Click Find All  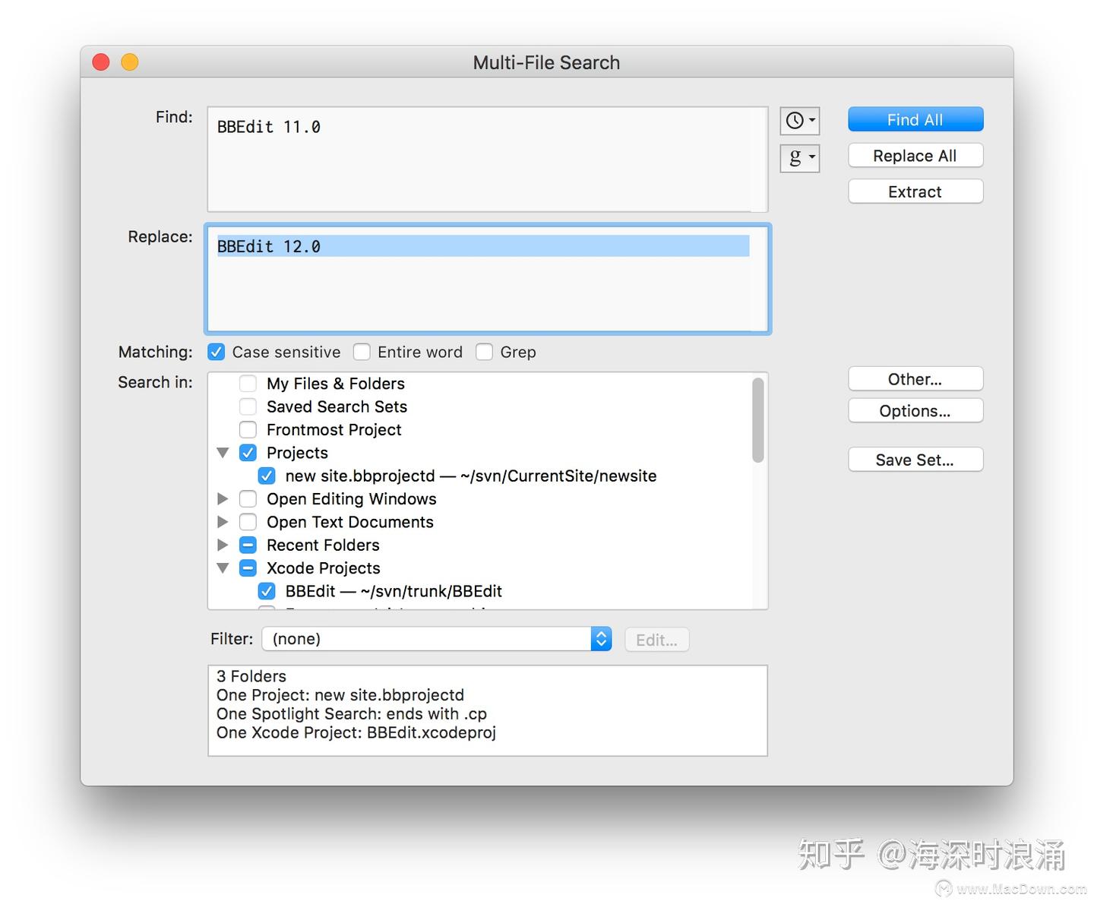(x=915, y=119)
